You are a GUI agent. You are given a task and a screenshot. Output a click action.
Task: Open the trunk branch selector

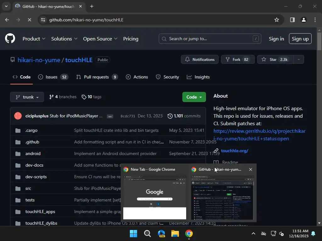coord(27,97)
